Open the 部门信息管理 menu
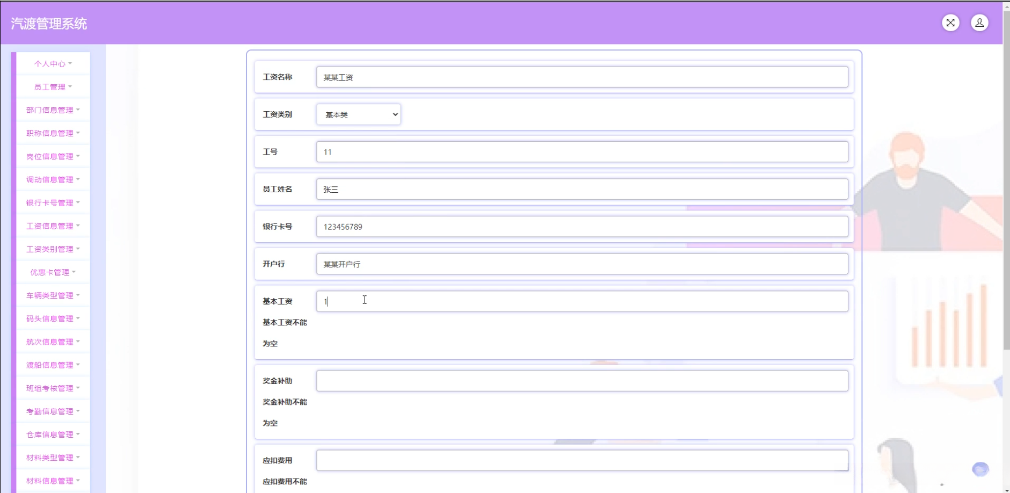 tap(53, 110)
